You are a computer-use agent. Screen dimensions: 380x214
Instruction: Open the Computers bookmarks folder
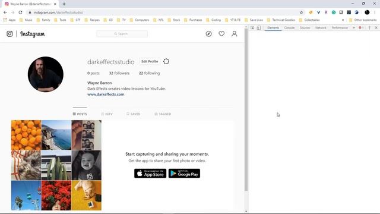tap(140, 20)
